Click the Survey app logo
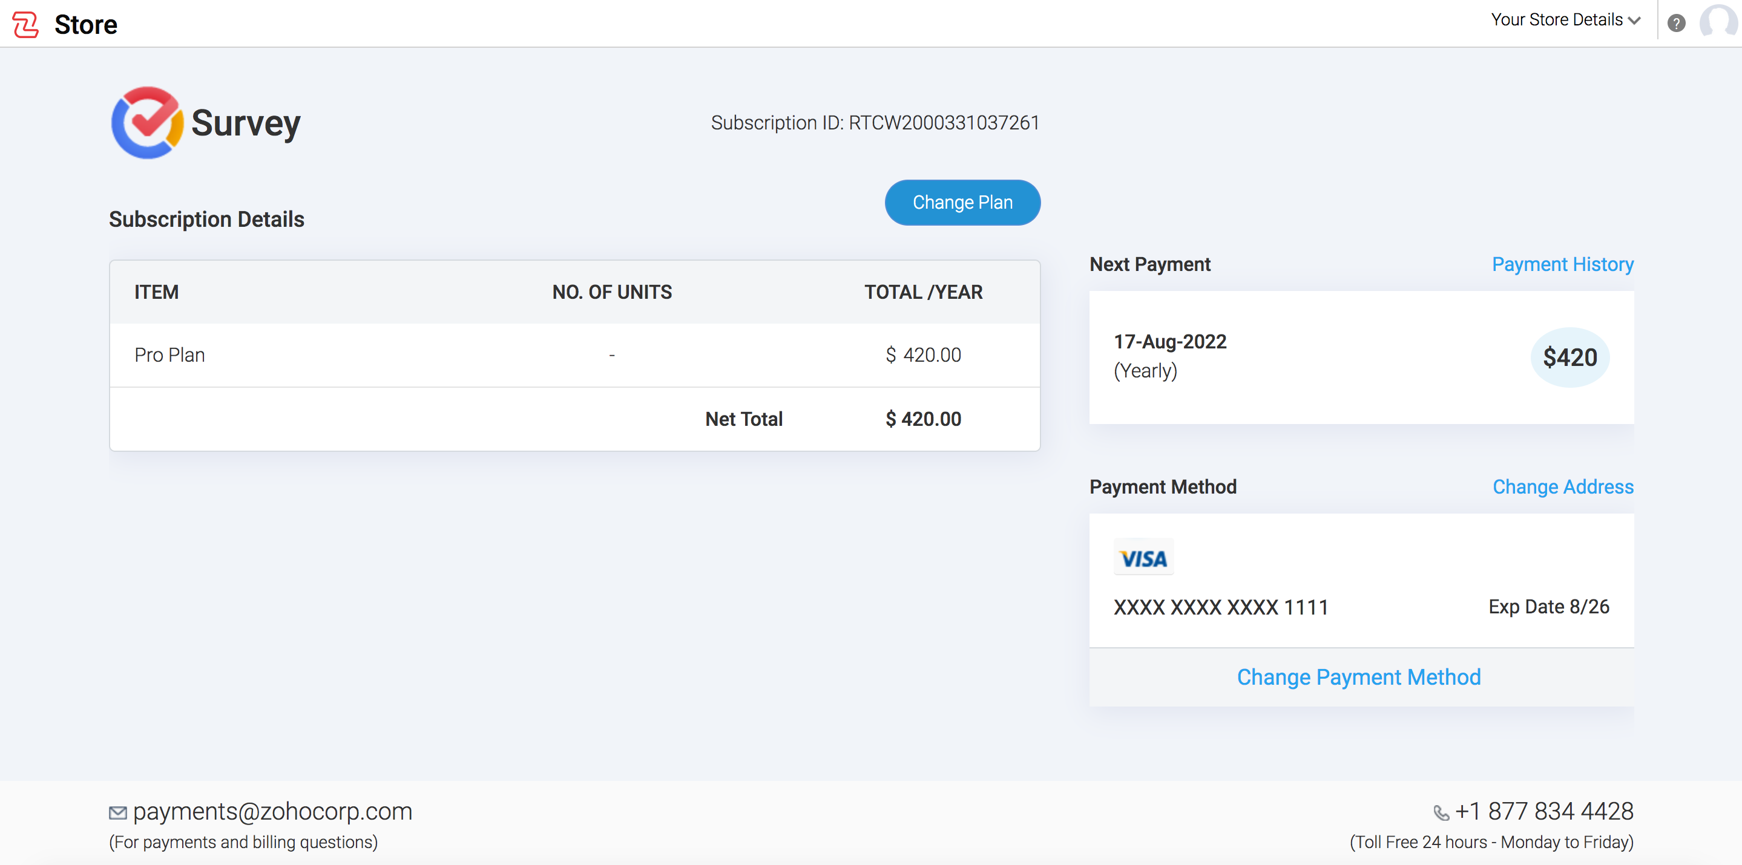The width and height of the screenshot is (1742, 865). tap(146, 122)
